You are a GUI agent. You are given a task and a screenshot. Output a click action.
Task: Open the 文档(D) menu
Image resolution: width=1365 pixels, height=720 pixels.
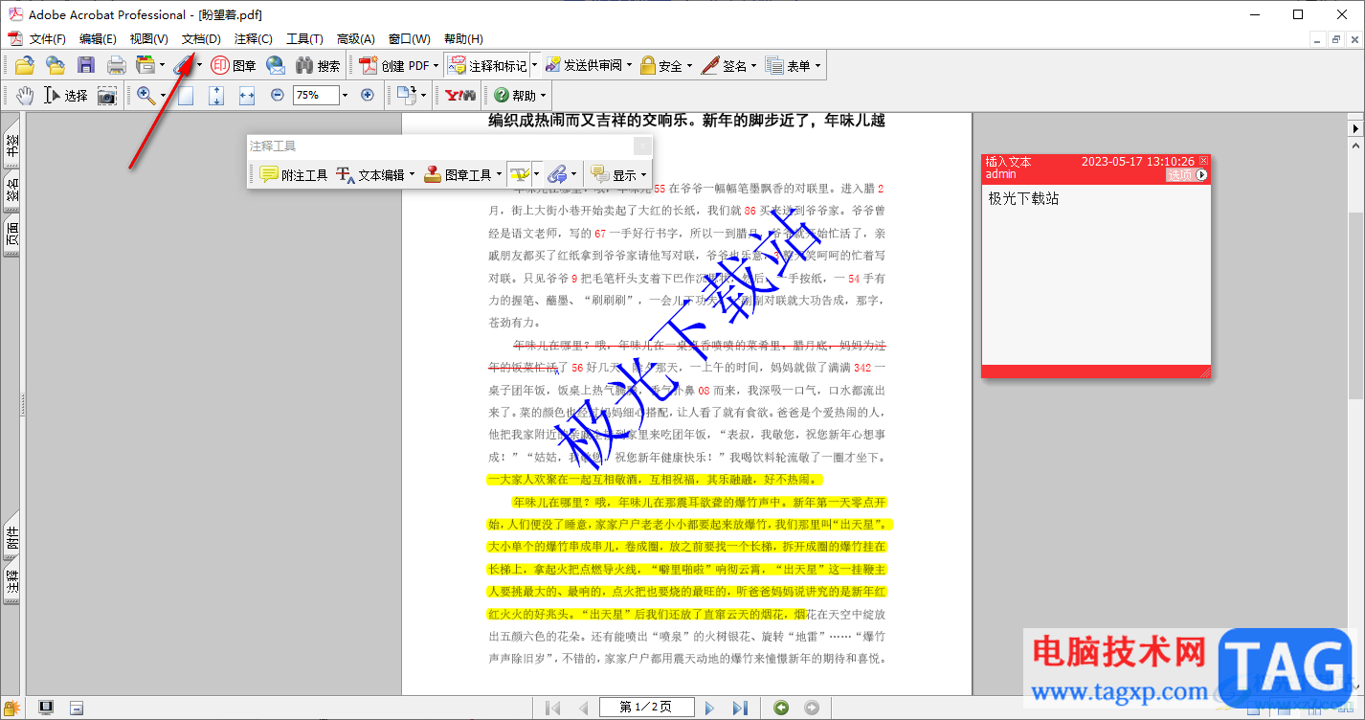point(201,39)
